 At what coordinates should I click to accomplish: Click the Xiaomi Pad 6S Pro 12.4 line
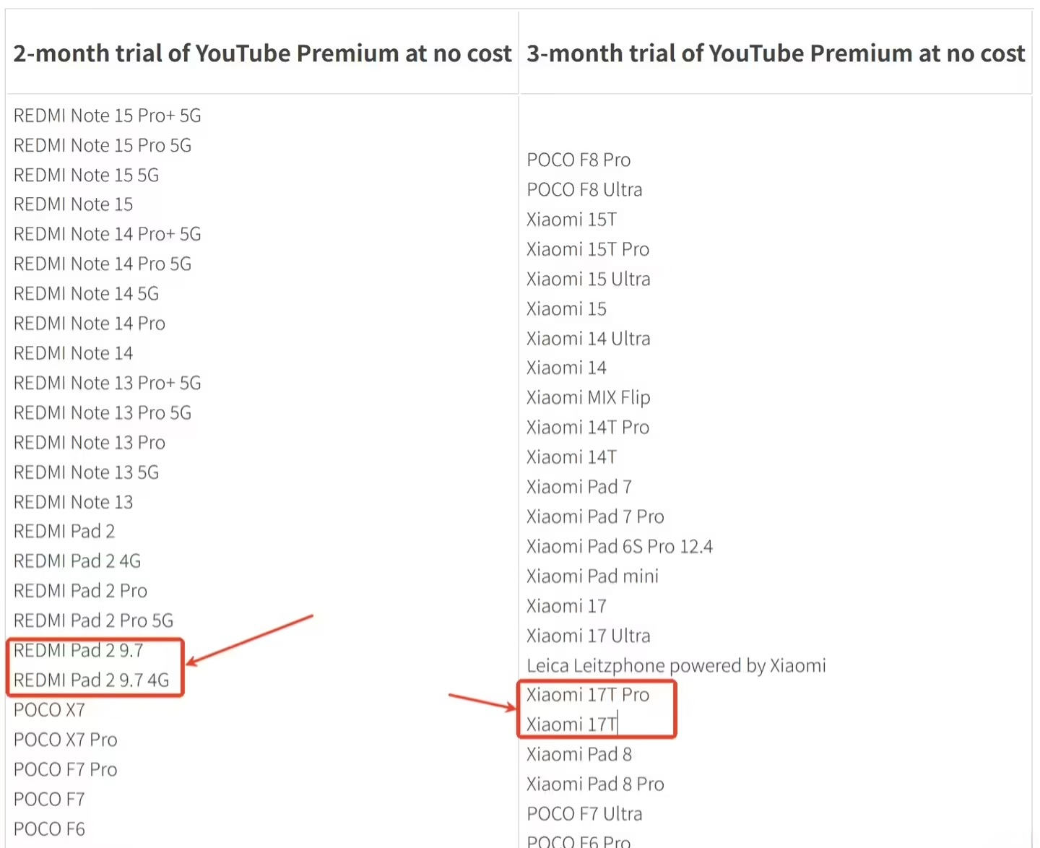[x=619, y=546]
